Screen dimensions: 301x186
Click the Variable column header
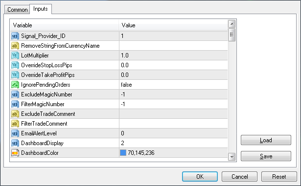65,25
